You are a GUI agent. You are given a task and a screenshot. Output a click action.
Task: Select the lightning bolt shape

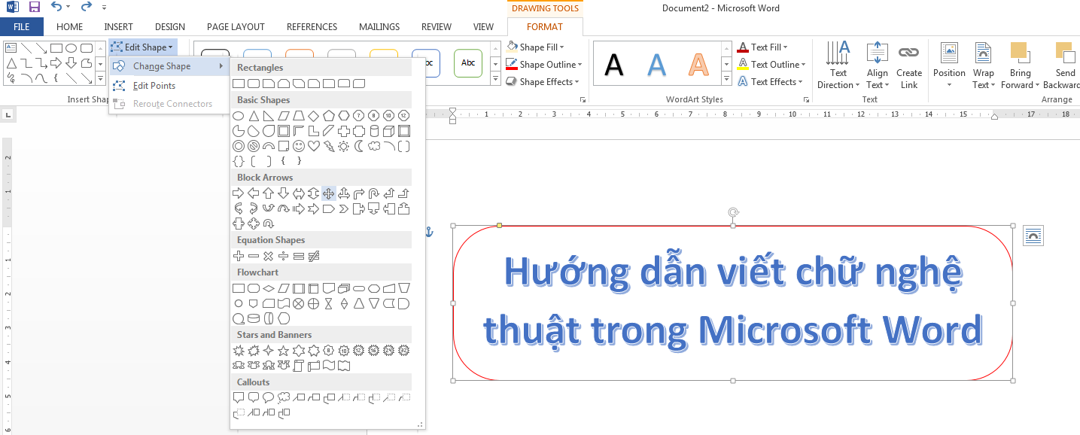pos(330,146)
